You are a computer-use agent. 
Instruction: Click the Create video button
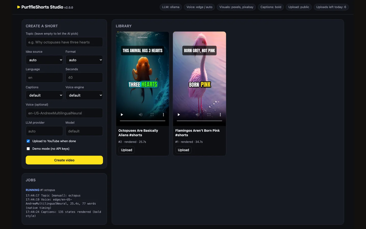(x=64, y=160)
